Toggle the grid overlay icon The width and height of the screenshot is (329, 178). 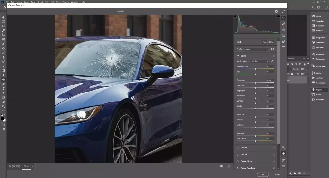pyautogui.click(x=283, y=166)
